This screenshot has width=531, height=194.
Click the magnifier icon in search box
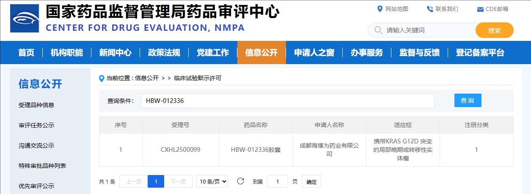point(378,30)
